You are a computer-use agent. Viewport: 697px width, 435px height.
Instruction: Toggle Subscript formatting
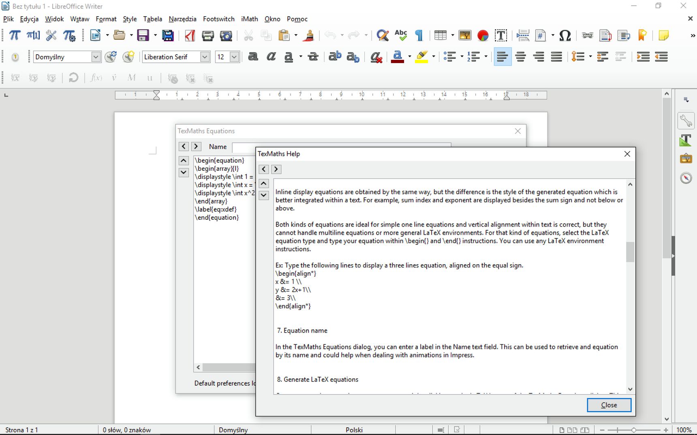[x=353, y=57]
